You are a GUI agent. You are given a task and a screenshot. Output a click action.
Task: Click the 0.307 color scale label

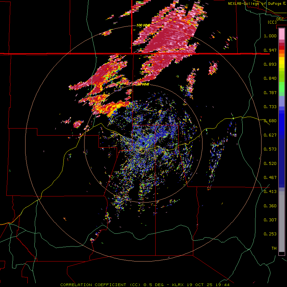(x=270, y=220)
